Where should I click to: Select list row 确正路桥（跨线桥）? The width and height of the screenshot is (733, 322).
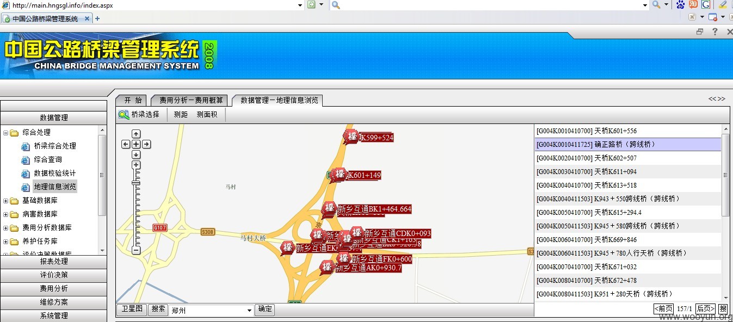(x=628, y=144)
